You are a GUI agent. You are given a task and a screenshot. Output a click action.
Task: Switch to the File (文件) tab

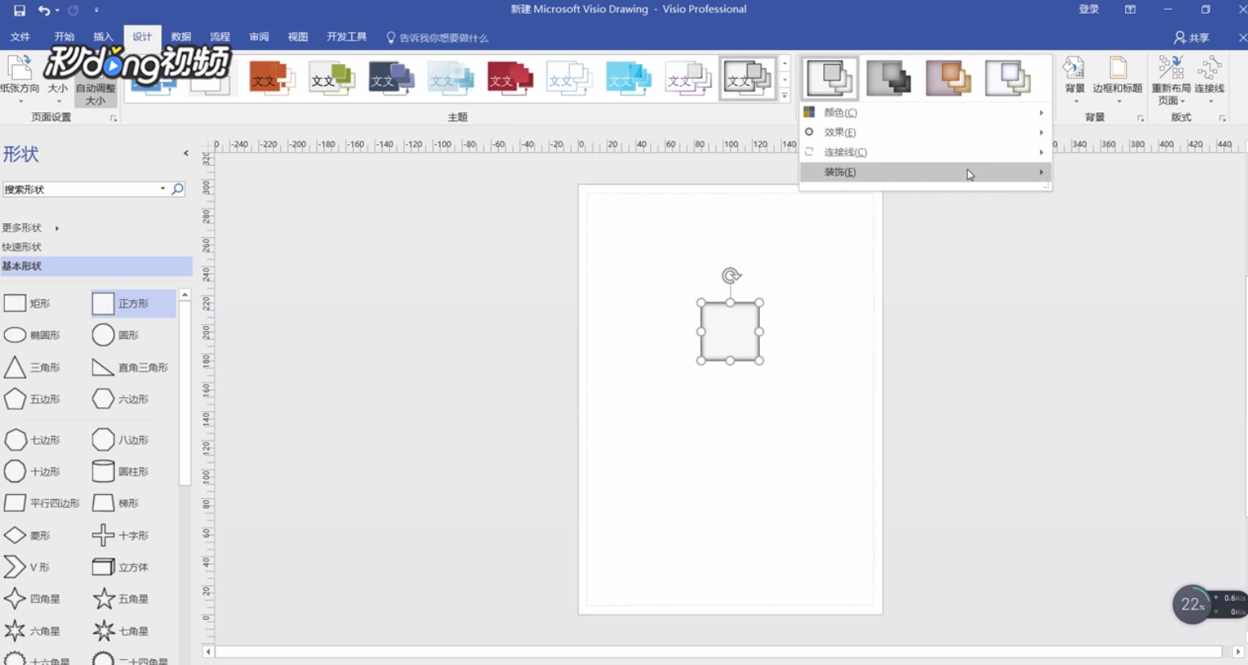20,37
